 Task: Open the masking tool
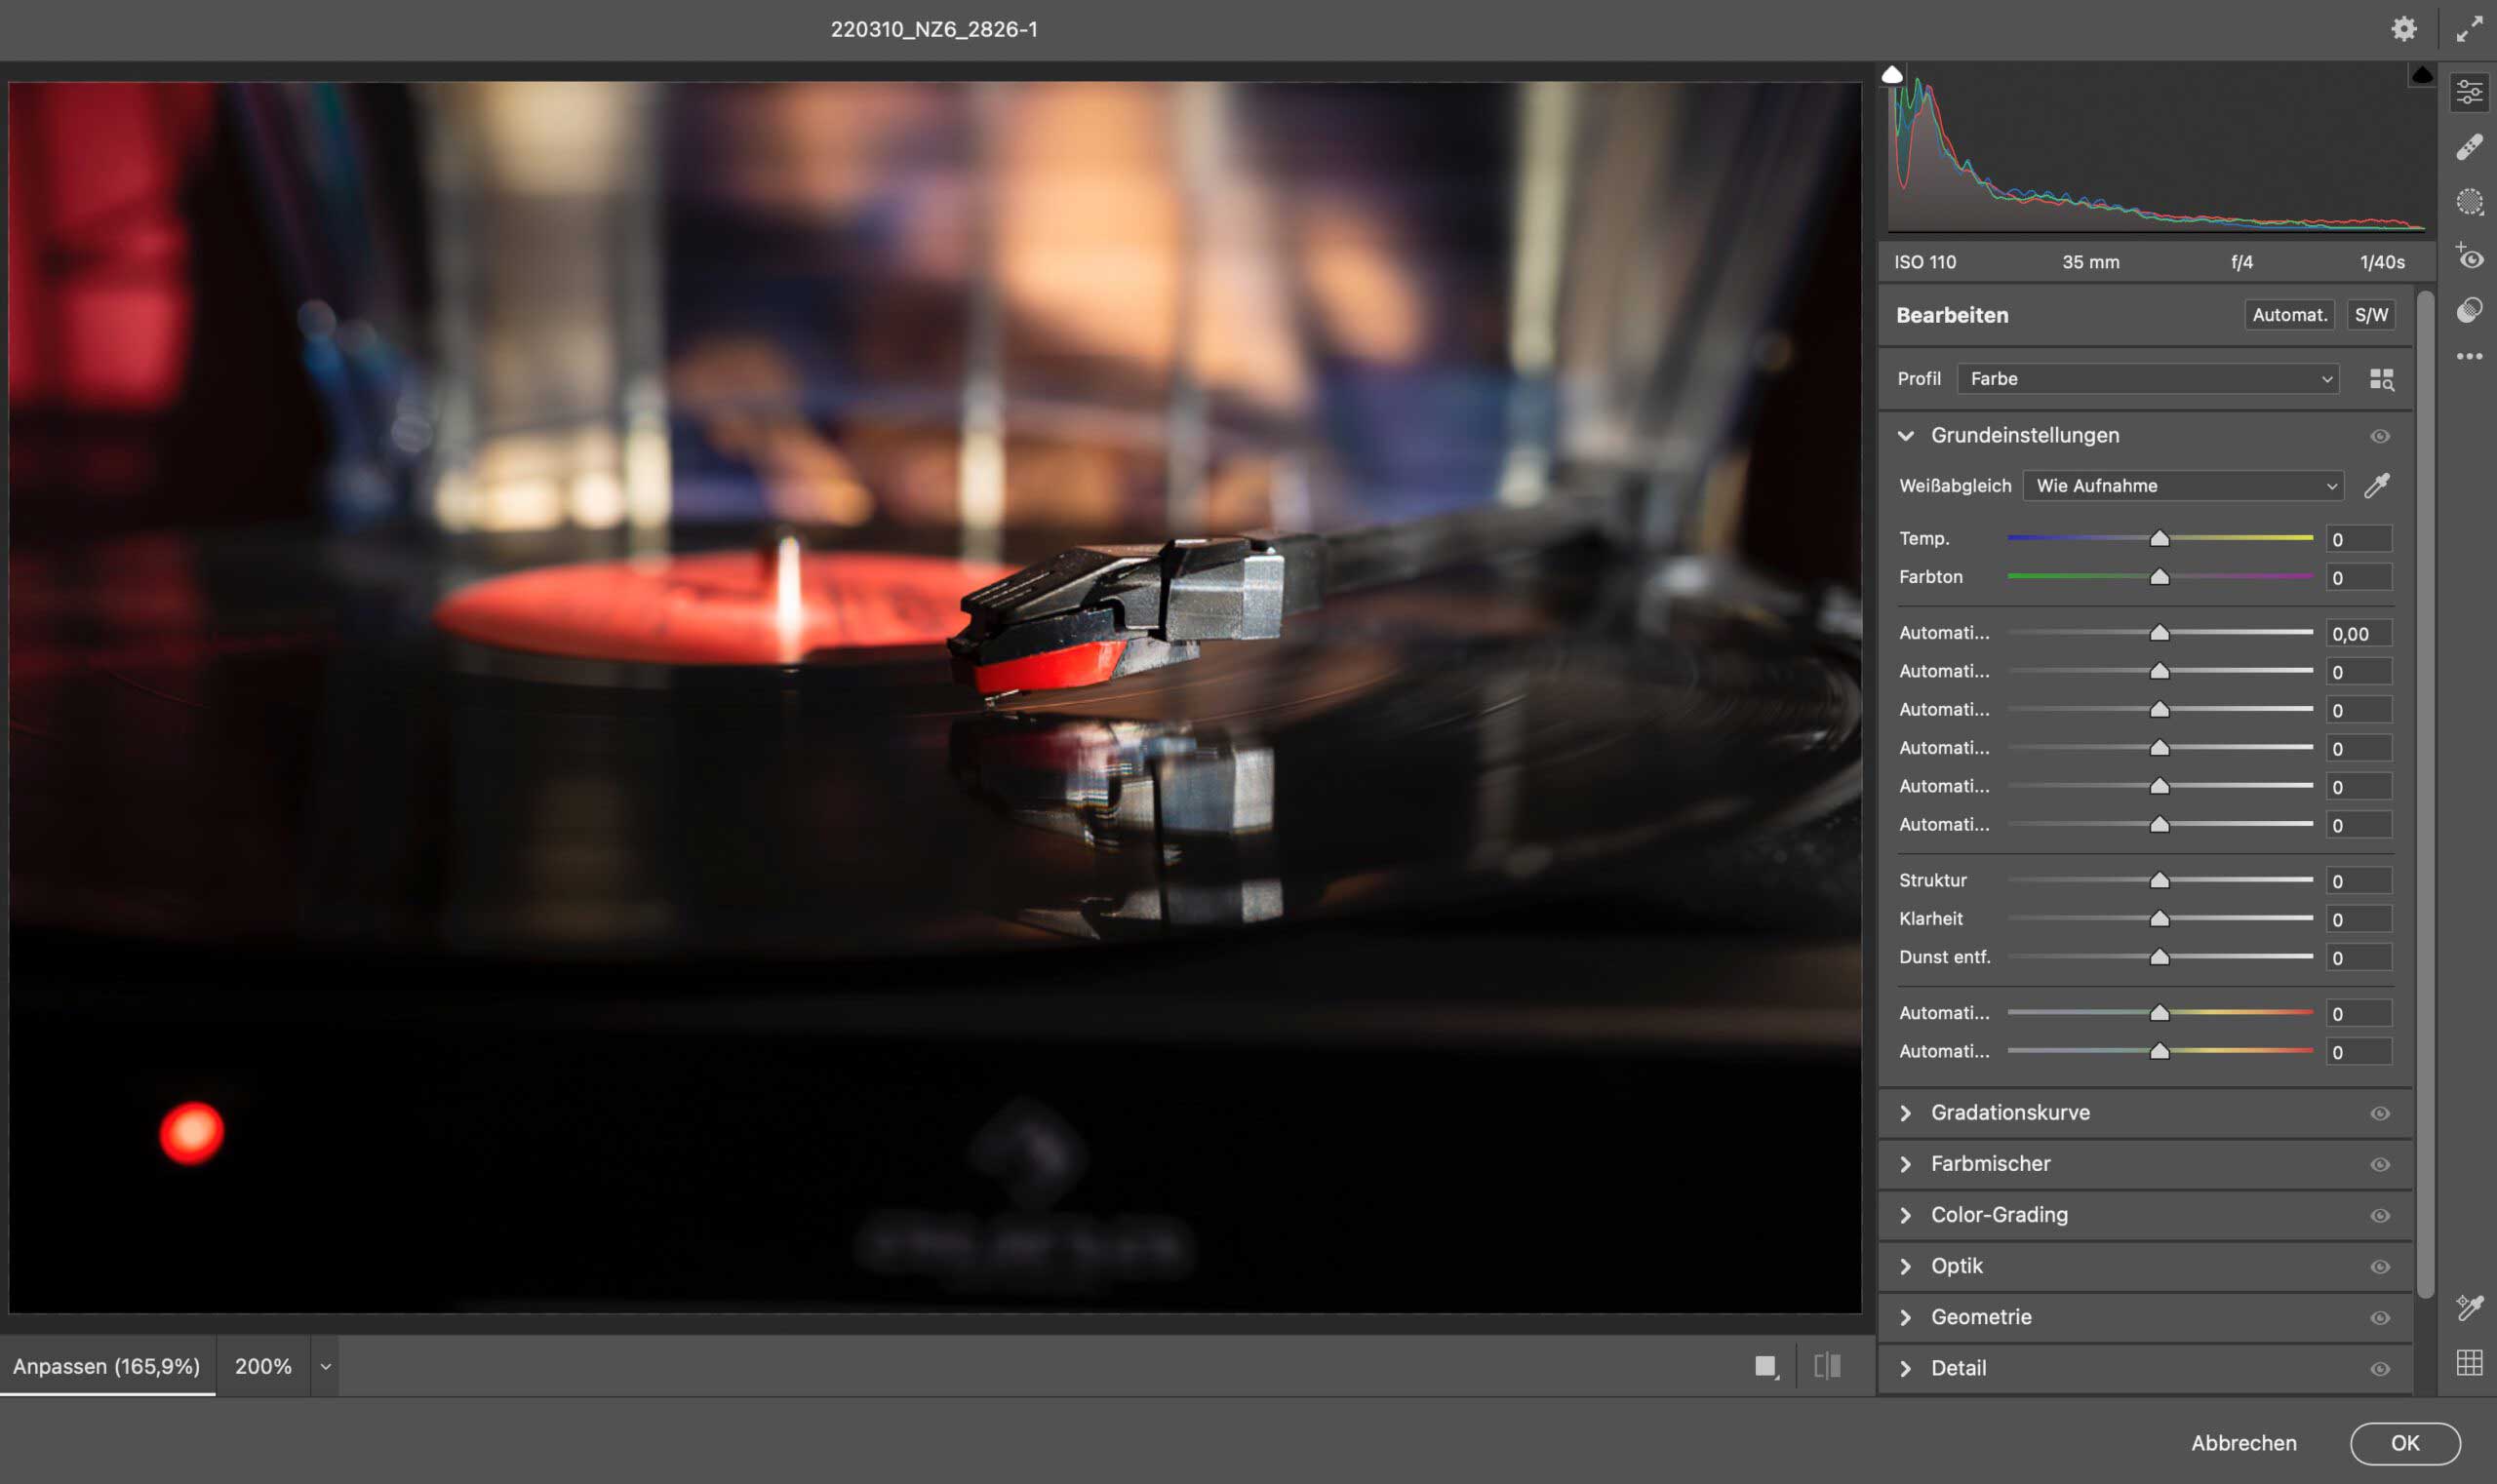pyautogui.click(x=2469, y=202)
